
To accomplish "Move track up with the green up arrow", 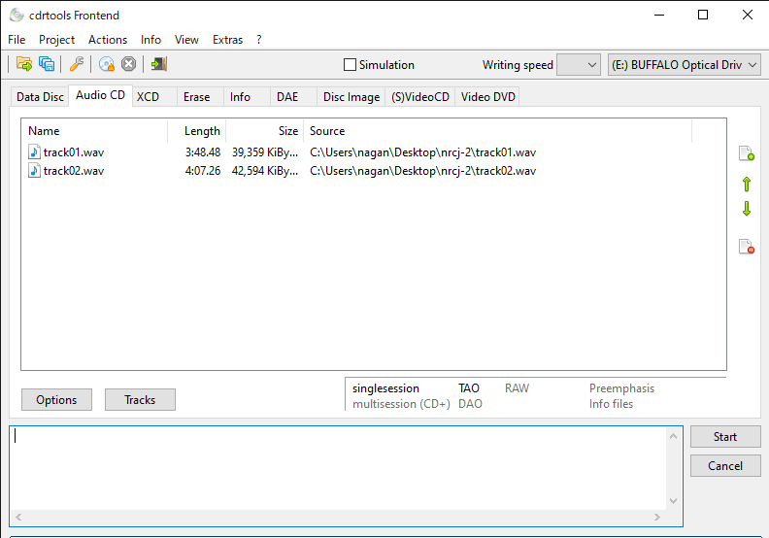I will [x=746, y=184].
